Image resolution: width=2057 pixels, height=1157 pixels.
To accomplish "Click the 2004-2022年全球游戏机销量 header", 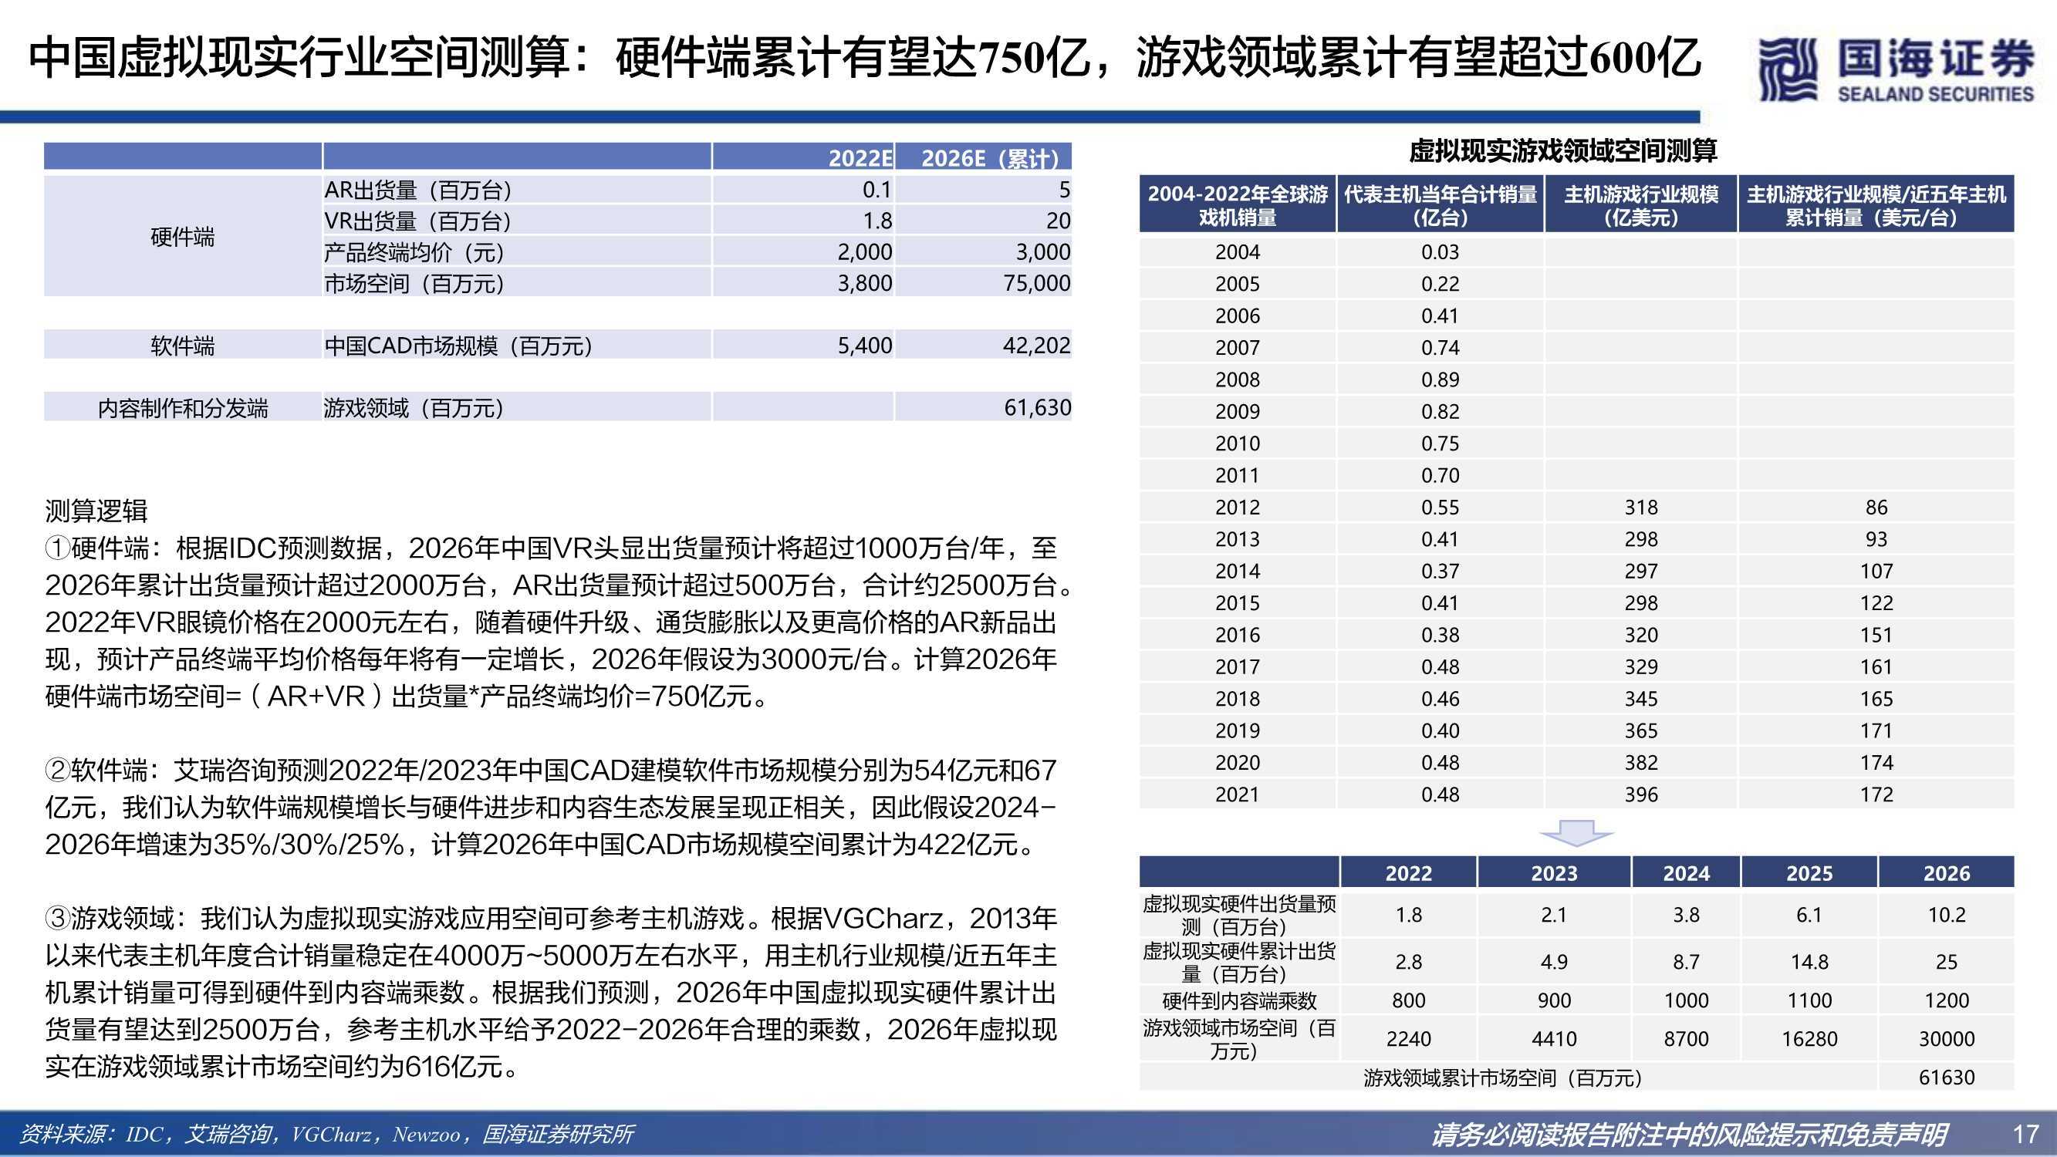I will (1238, 205).
